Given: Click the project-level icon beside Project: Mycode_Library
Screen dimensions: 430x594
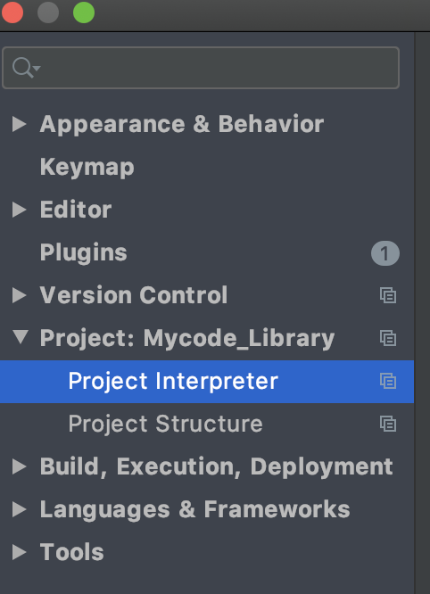Looking at the screenshot, I should pyautogui.click(x=388, y=338).
